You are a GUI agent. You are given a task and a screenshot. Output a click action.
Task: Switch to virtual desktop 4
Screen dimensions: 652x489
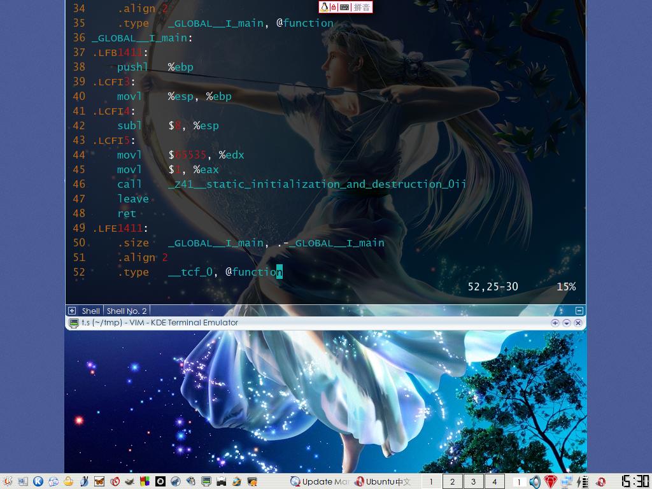click(x=494, y=481)
